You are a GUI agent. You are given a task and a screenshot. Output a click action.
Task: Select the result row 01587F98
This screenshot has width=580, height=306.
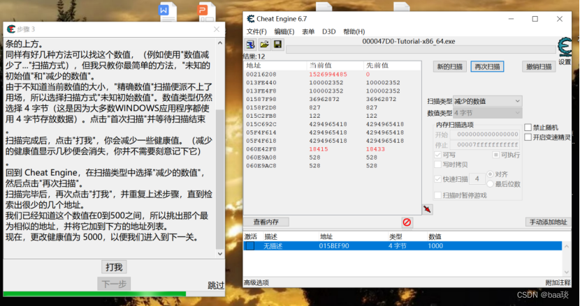pyautogui.click(x=332, y=99)
